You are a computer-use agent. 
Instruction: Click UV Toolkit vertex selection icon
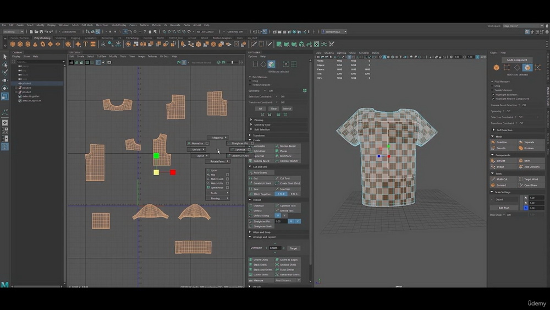pos(255,64)
